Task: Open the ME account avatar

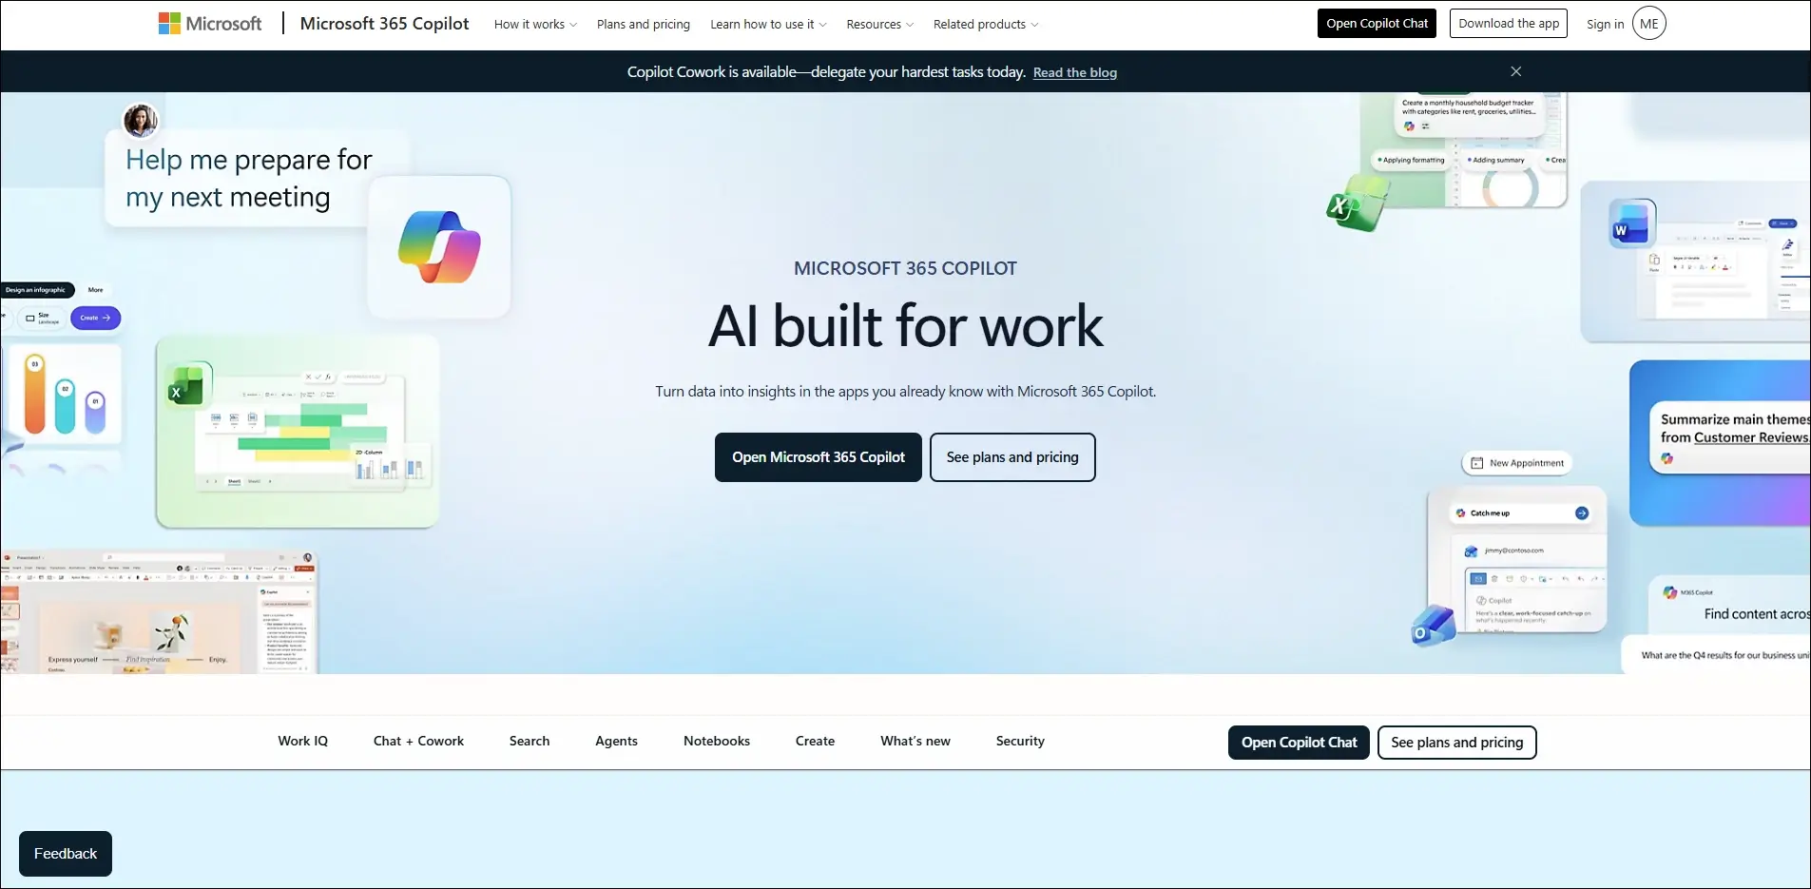Action: click(1649, 24)
